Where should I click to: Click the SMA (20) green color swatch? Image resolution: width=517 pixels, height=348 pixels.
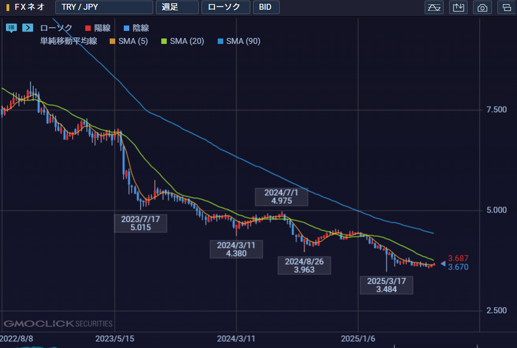tap(164, 41)
